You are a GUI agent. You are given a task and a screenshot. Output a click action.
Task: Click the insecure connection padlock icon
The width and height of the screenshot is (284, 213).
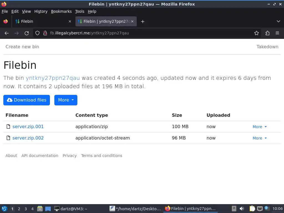(45, 33)
